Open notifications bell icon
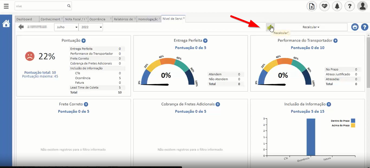This screenshot has width=370, height=168. [x=337, y=6]
